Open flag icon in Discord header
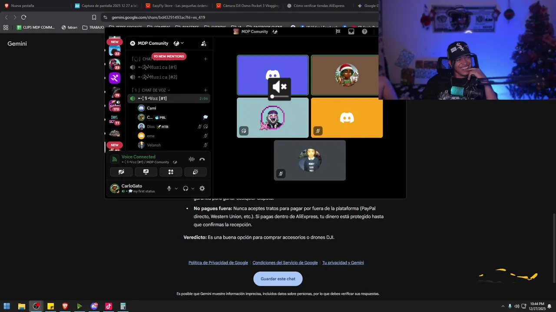Screen dimensions: 556x312 (x=338, y=31)
